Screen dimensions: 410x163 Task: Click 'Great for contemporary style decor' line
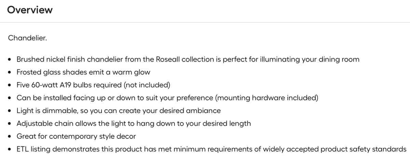tap(76, 136)
